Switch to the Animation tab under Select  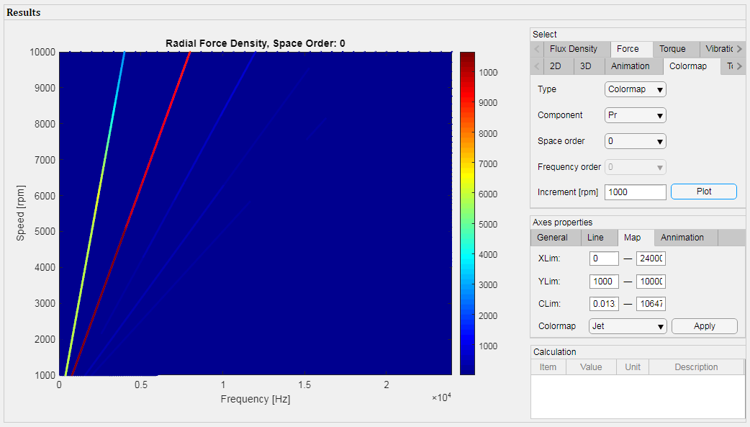pyautogui.click(x=630, y=66)
